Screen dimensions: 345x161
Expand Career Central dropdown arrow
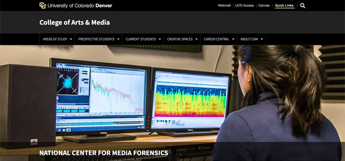point(233,39)
